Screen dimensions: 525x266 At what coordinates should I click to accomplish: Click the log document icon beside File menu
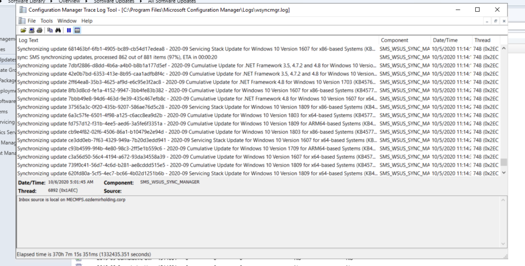click(x=22, y=21)
